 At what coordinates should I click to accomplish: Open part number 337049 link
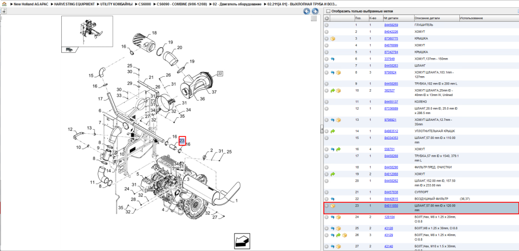[389, 59]
